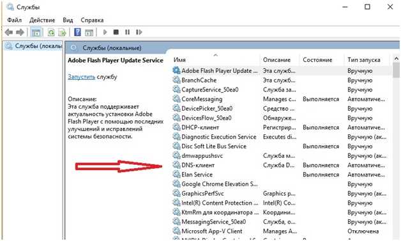Click gear icon beside DHCP-клиент

tap(176, 127)
